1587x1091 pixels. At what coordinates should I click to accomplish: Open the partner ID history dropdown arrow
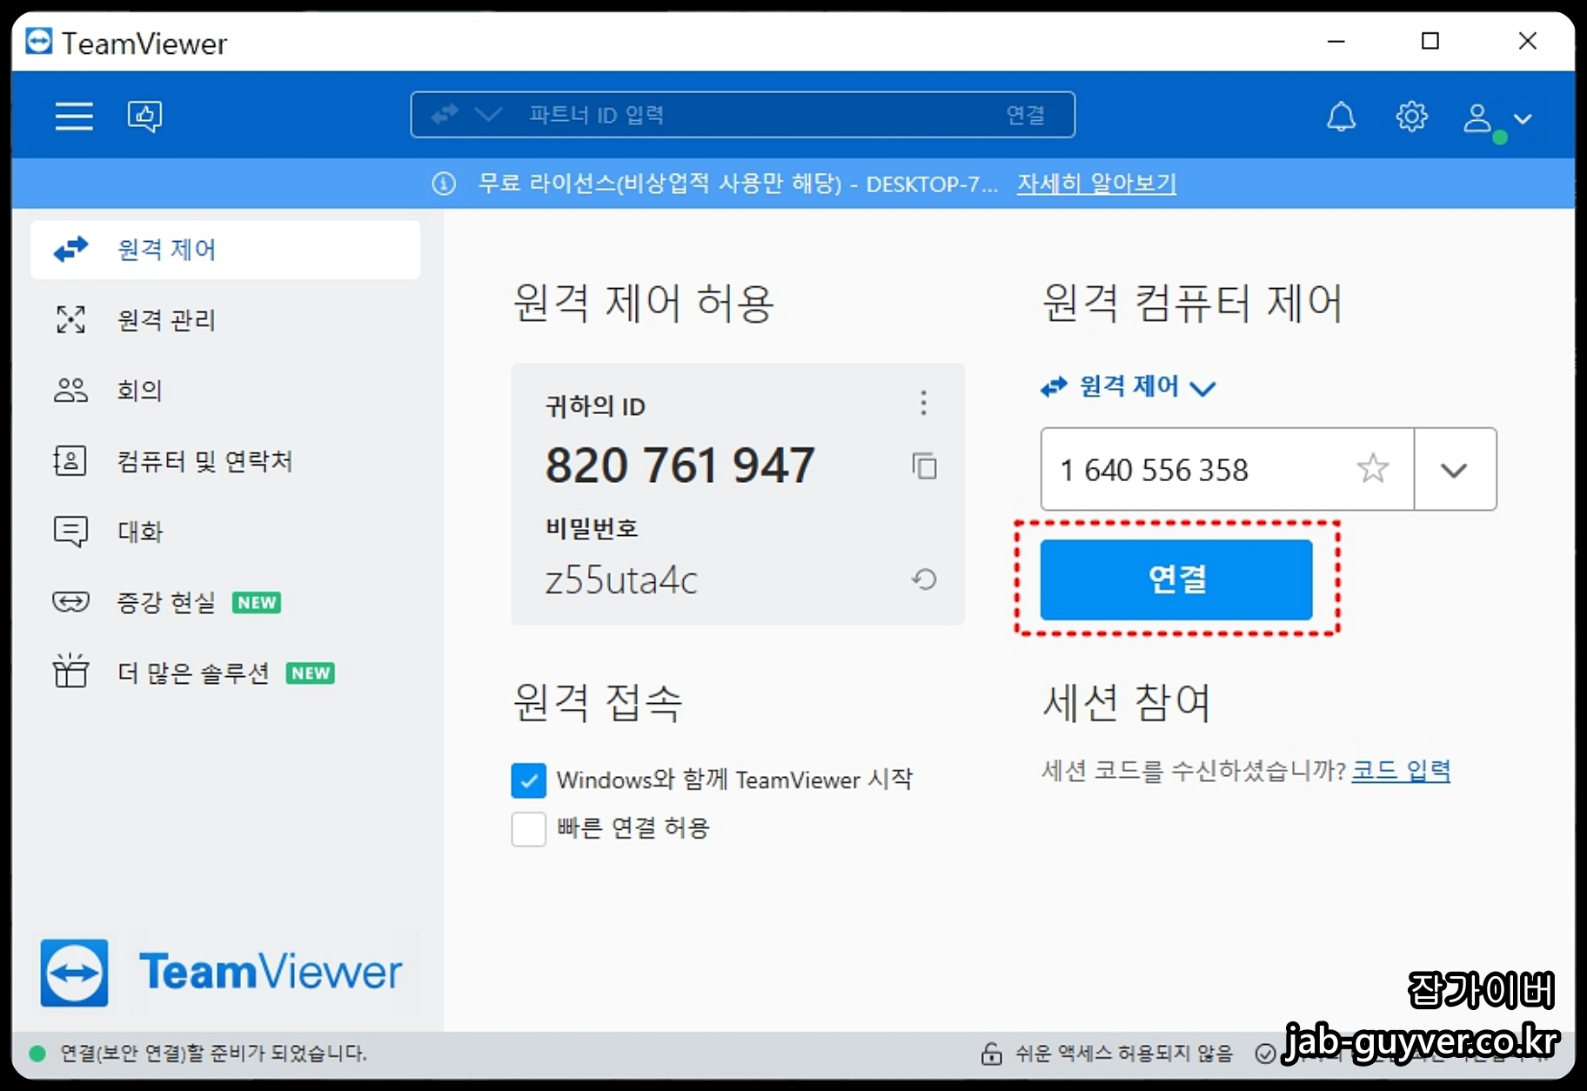pyautogui.click(x=1454, y=469)
